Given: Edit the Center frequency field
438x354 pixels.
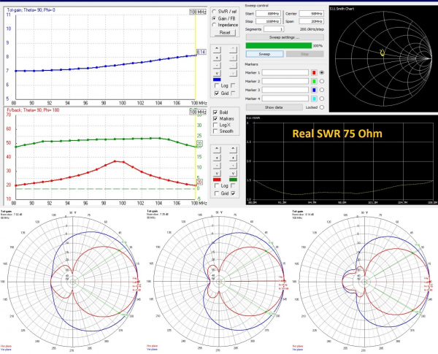Looking at the screenshot, I should point(312,14).
